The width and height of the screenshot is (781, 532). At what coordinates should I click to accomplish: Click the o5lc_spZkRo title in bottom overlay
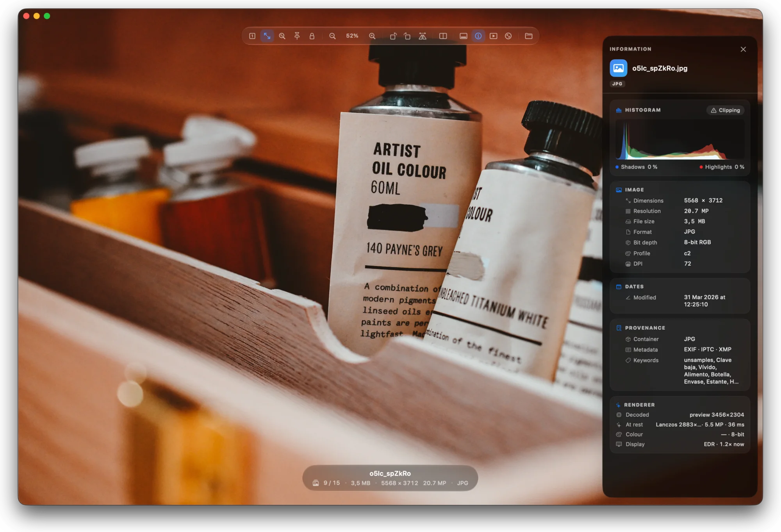pyautogui.click(x=390, y=473)
